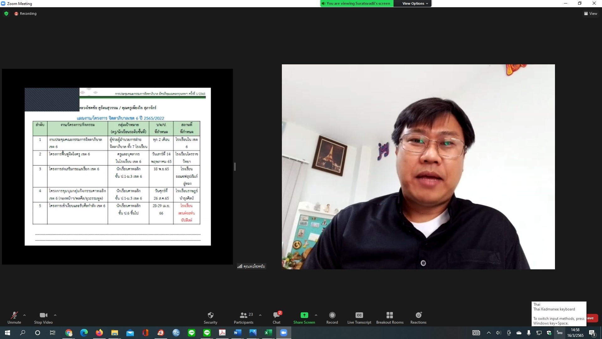Open Mail app from taskbar
The width and height of the screenshot is (602, 339).
tap(130, 333)
